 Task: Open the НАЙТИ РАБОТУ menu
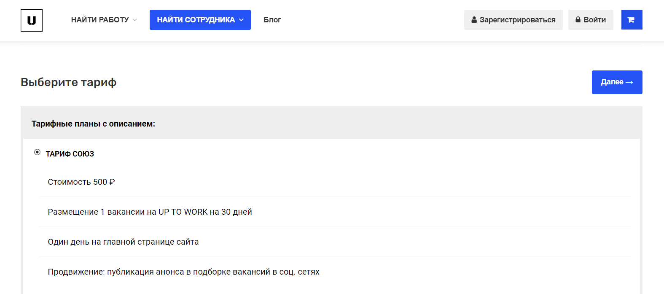[x=100, y=20]
